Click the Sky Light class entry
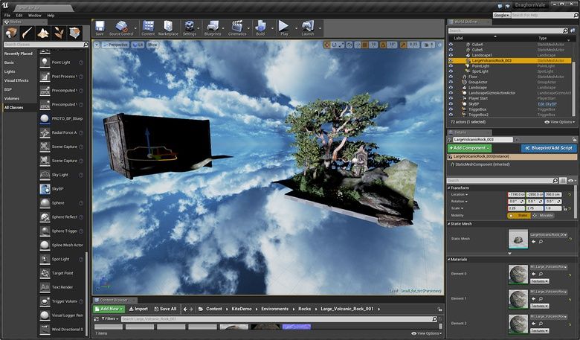This screenshot has height=340, width=580. (61, 175)
